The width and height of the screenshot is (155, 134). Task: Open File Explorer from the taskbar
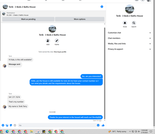32,132
